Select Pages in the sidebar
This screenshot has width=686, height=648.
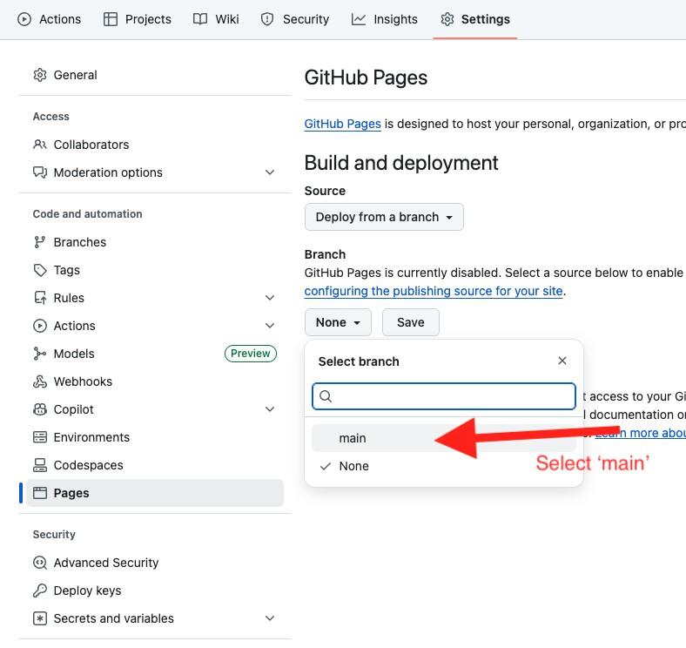(155, 493)
